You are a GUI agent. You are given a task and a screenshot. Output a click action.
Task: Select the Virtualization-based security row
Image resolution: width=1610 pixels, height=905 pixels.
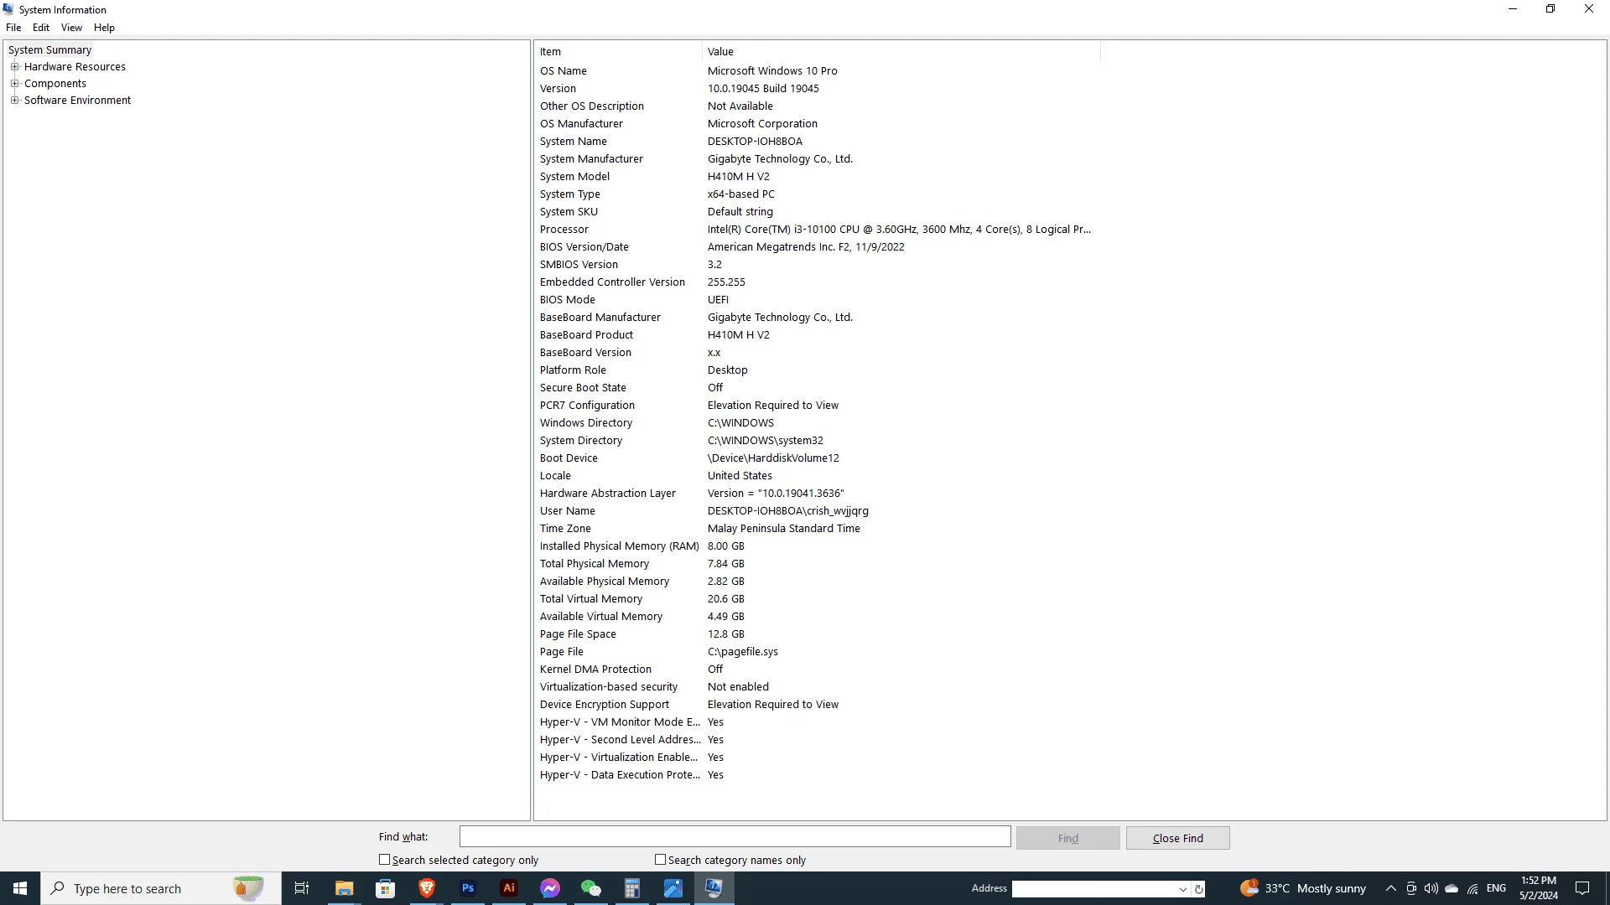(818, 687)
